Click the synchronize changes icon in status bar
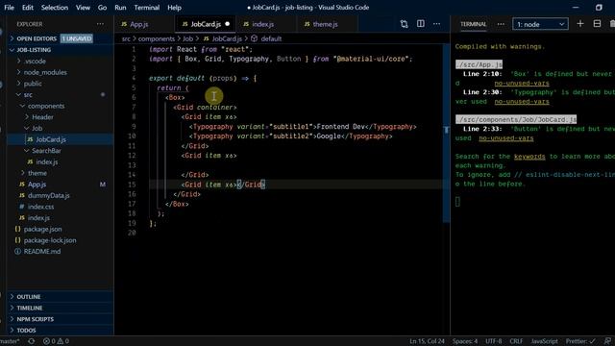This screenshot has height=346, width=615. tap(32, 341)
